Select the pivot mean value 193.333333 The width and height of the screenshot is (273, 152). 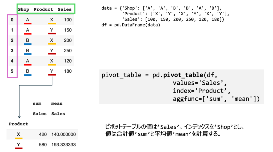pyautogui.click(x=63, y=145)
